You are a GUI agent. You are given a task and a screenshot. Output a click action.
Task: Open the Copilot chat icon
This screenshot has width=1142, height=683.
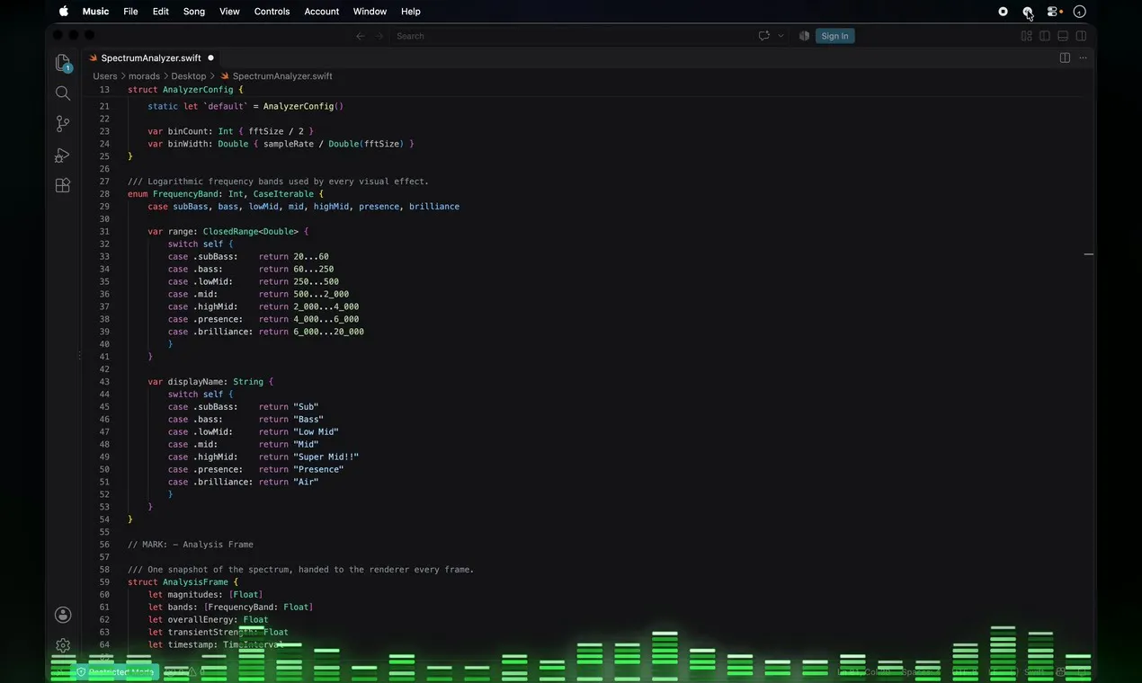click(764, 36)
